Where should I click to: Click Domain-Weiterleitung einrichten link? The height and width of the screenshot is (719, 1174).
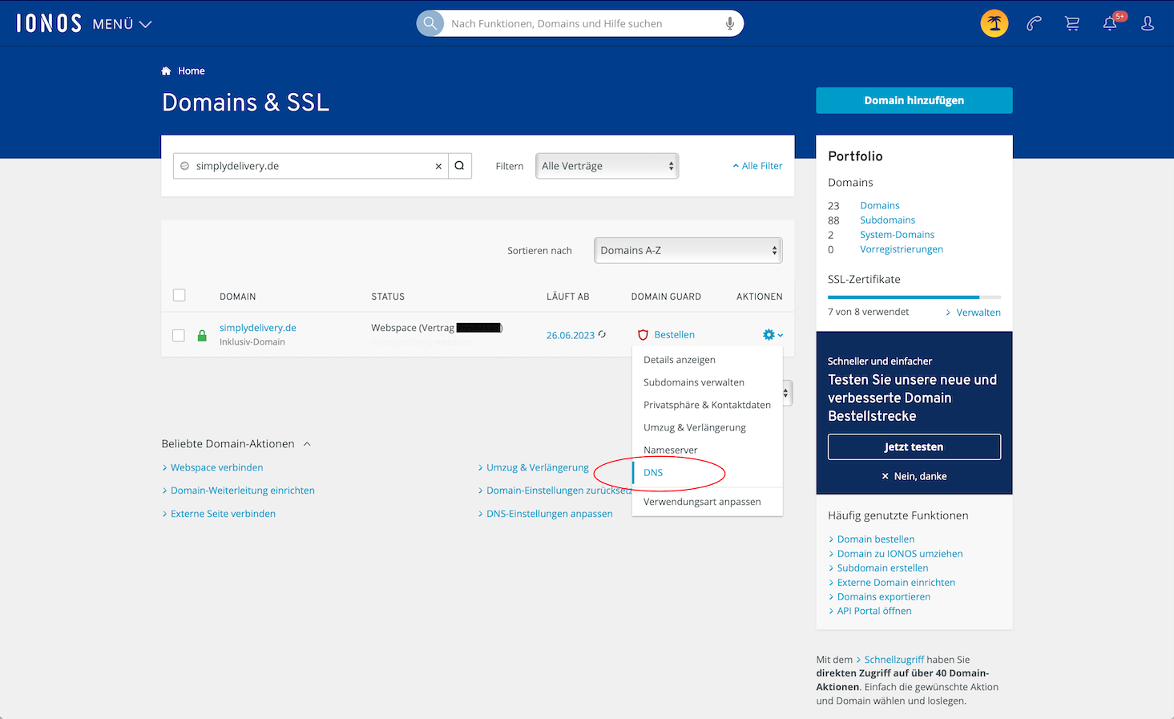(x=242, y=491)
